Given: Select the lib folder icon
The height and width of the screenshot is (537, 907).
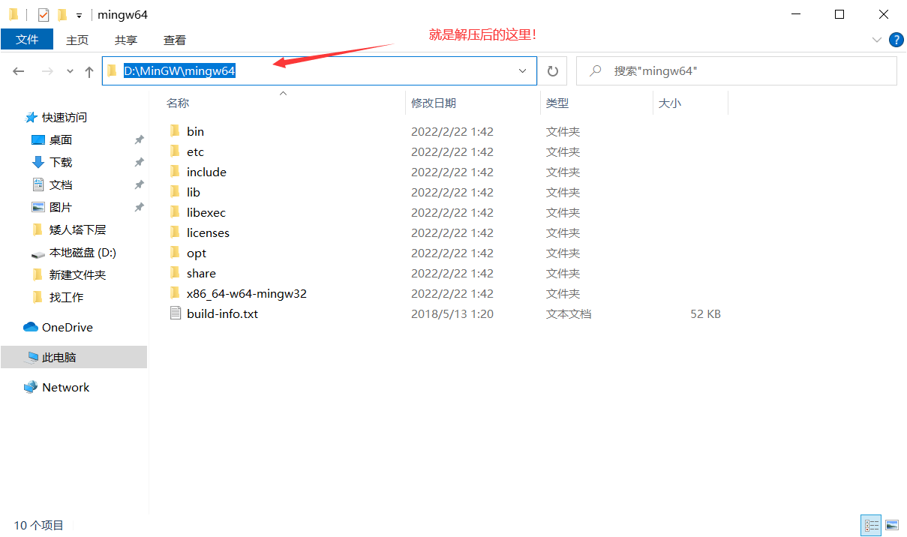Looking at the screenshot, I should 175,192.
